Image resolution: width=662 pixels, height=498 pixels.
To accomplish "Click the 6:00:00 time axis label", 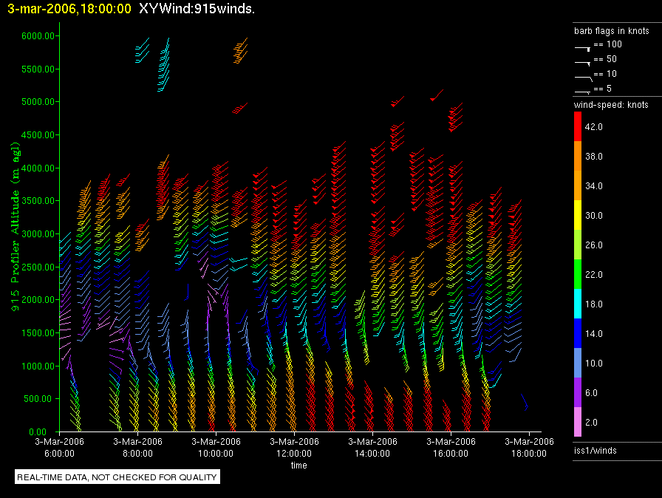I will pos(59,453).
